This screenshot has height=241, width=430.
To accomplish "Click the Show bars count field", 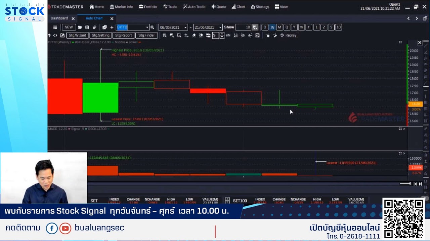I will click(244, 27).
